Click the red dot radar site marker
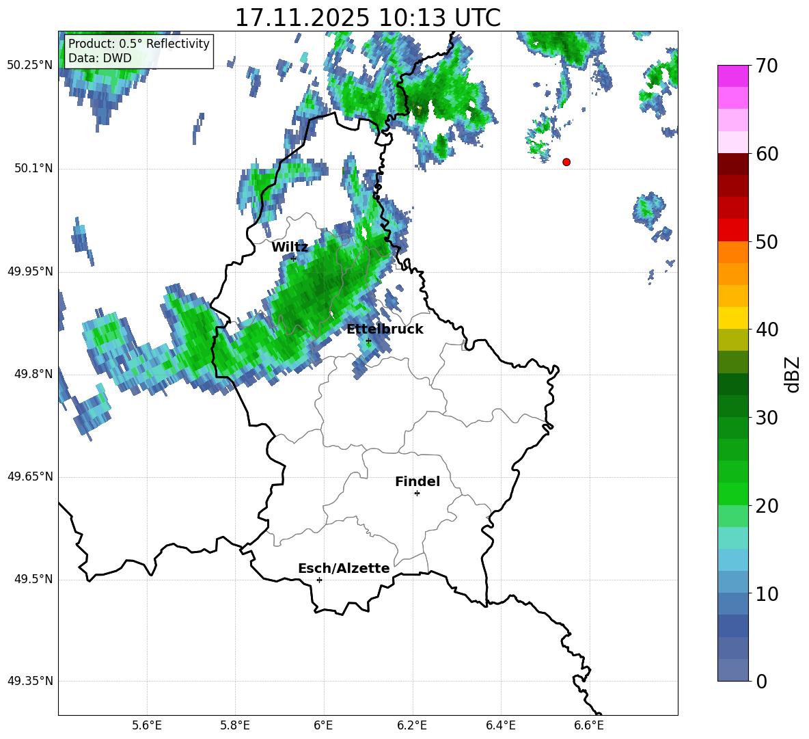The height and width of the screenshot is (739, 809). point(566,162)
